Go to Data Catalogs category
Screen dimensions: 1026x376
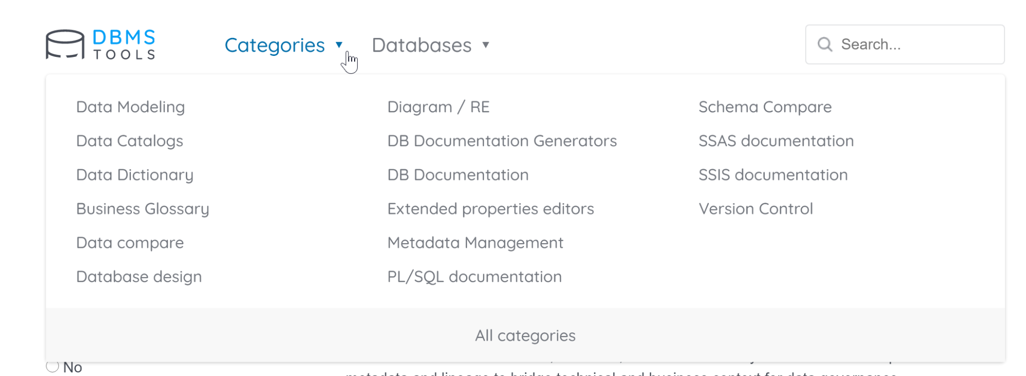[129, 141]
